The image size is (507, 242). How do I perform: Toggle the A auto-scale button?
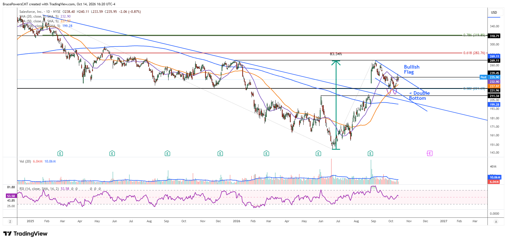[496, 222]
